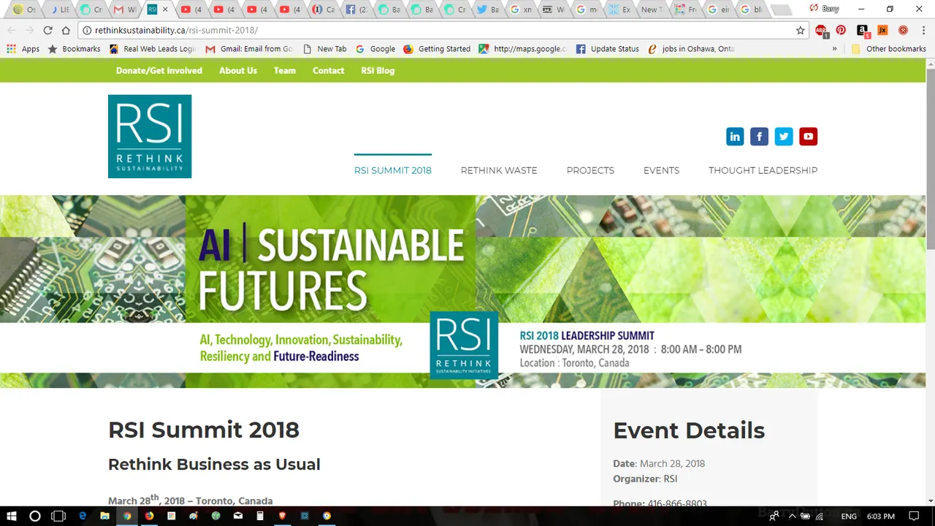
Task: Open the Mail app on taskbar
Action: pyautogui.click(x=237, y=516)
